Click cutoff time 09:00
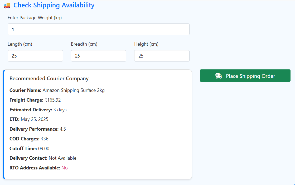 point(44,149)
